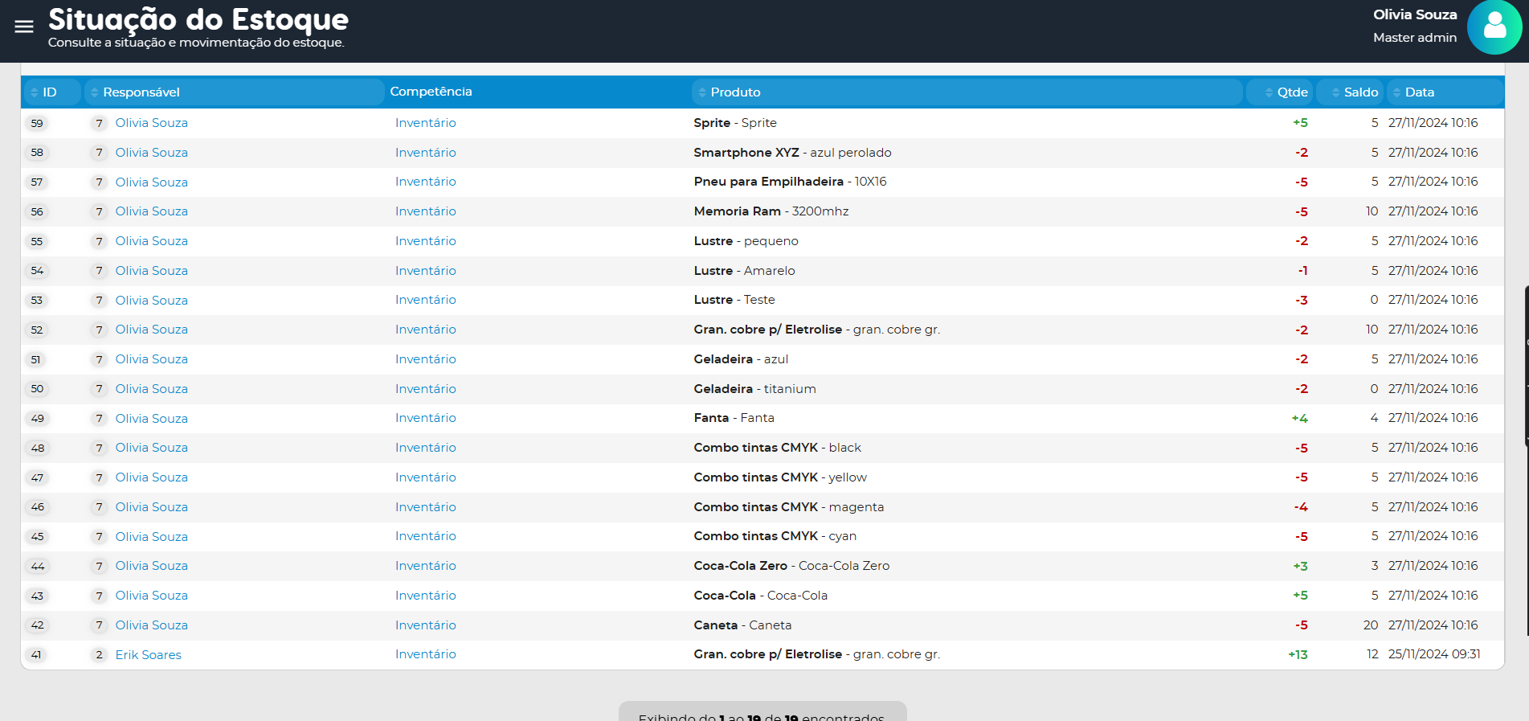Click sort arrows icon in ID column

click(34, 92)
